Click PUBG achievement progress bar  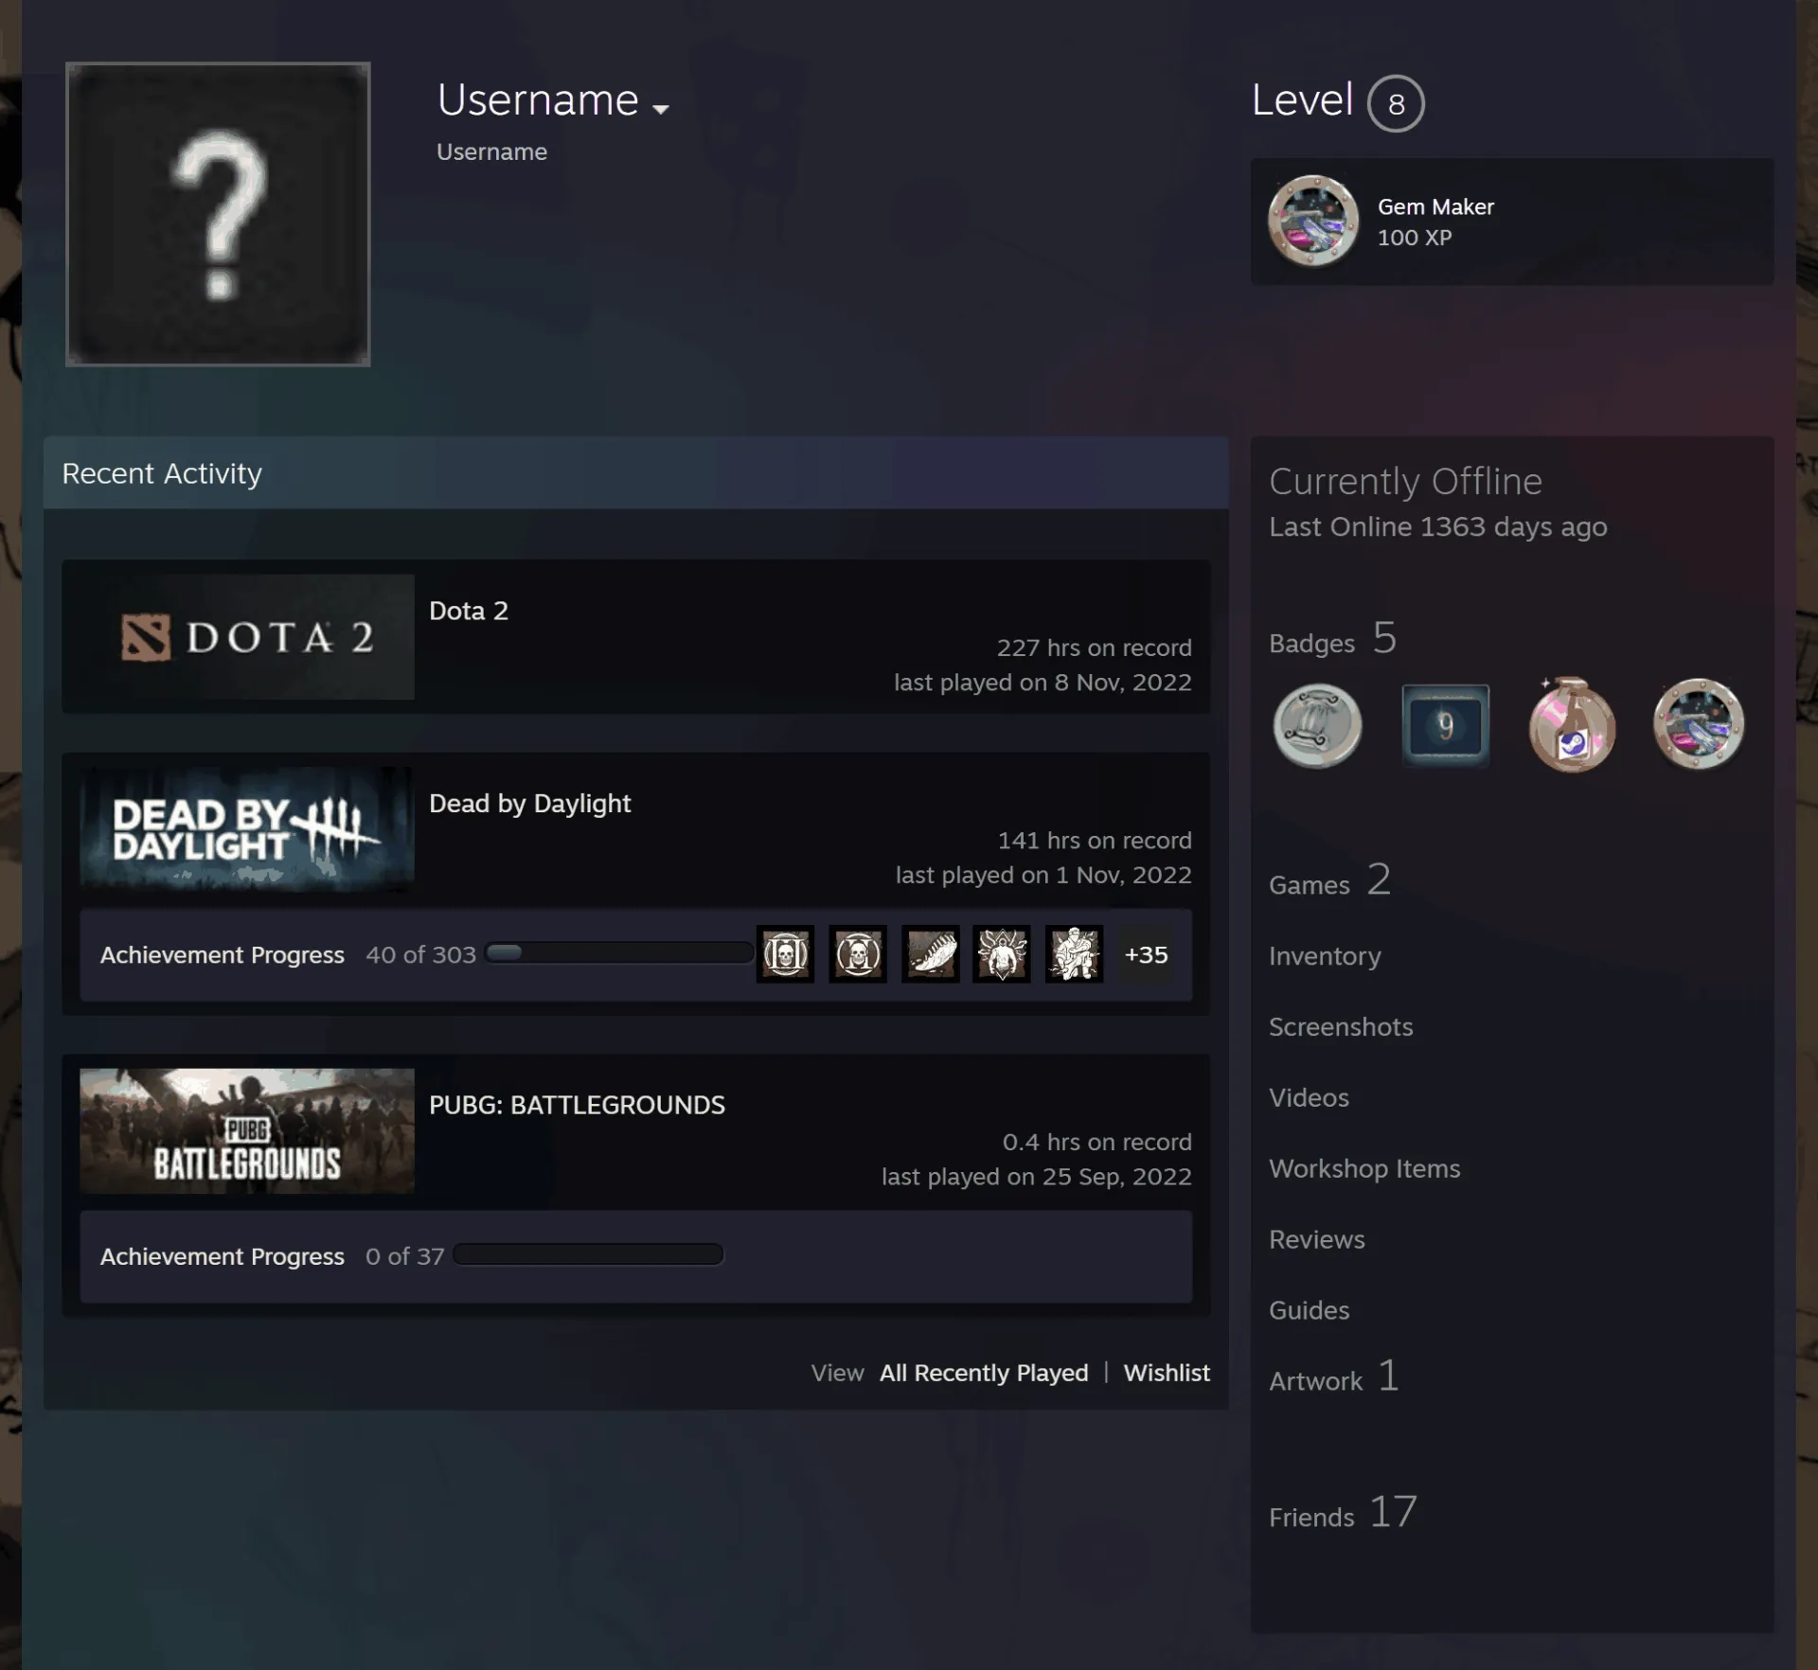point(588,1254)
